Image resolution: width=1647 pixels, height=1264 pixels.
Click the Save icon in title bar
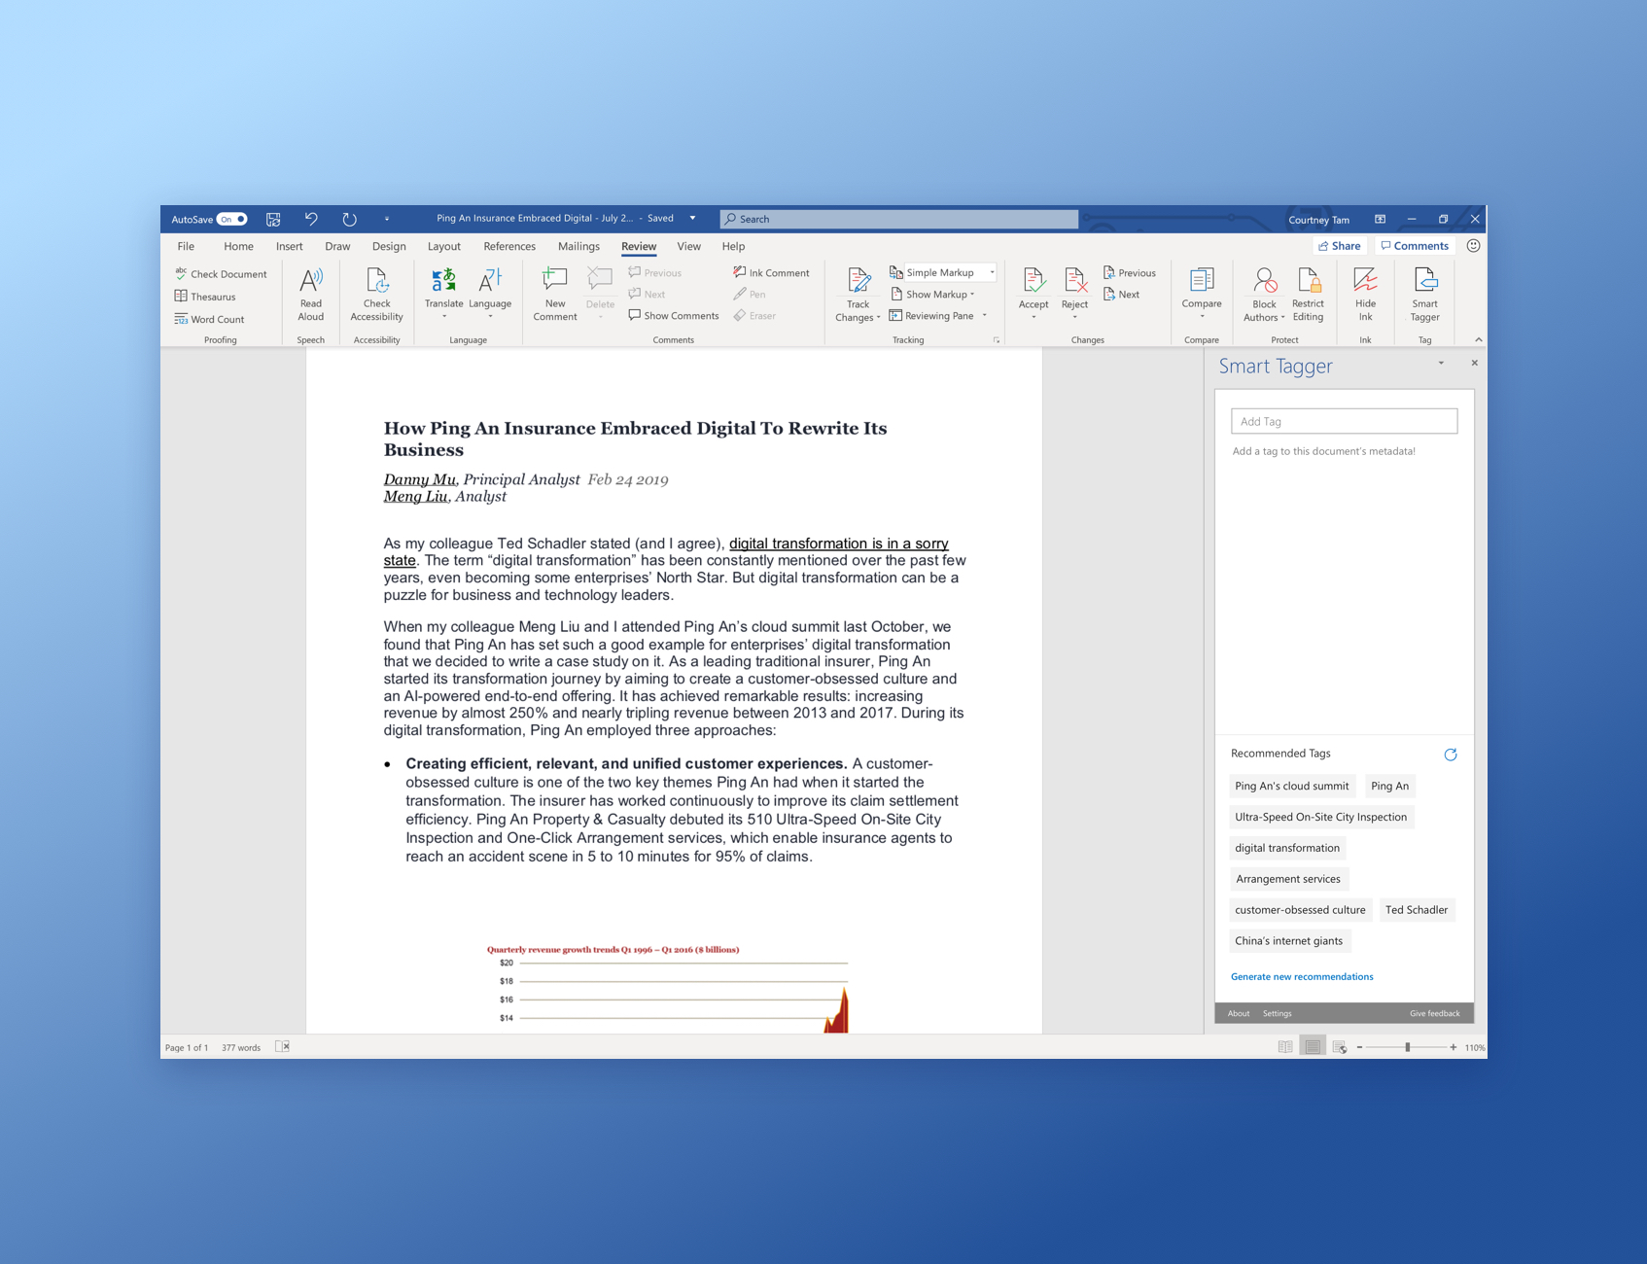click(273, 219)
